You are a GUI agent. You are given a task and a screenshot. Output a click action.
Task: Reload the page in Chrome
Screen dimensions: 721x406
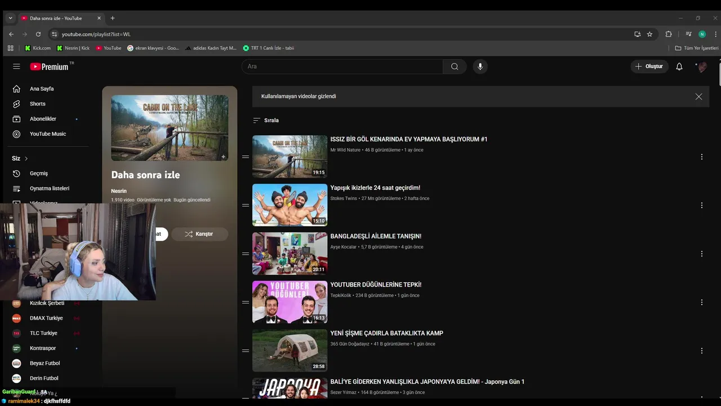coord(38,34)
